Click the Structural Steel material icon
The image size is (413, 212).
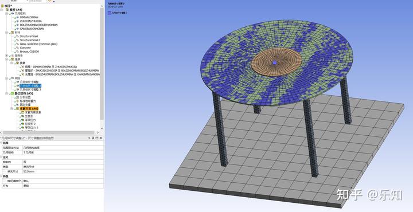(17, 36)
